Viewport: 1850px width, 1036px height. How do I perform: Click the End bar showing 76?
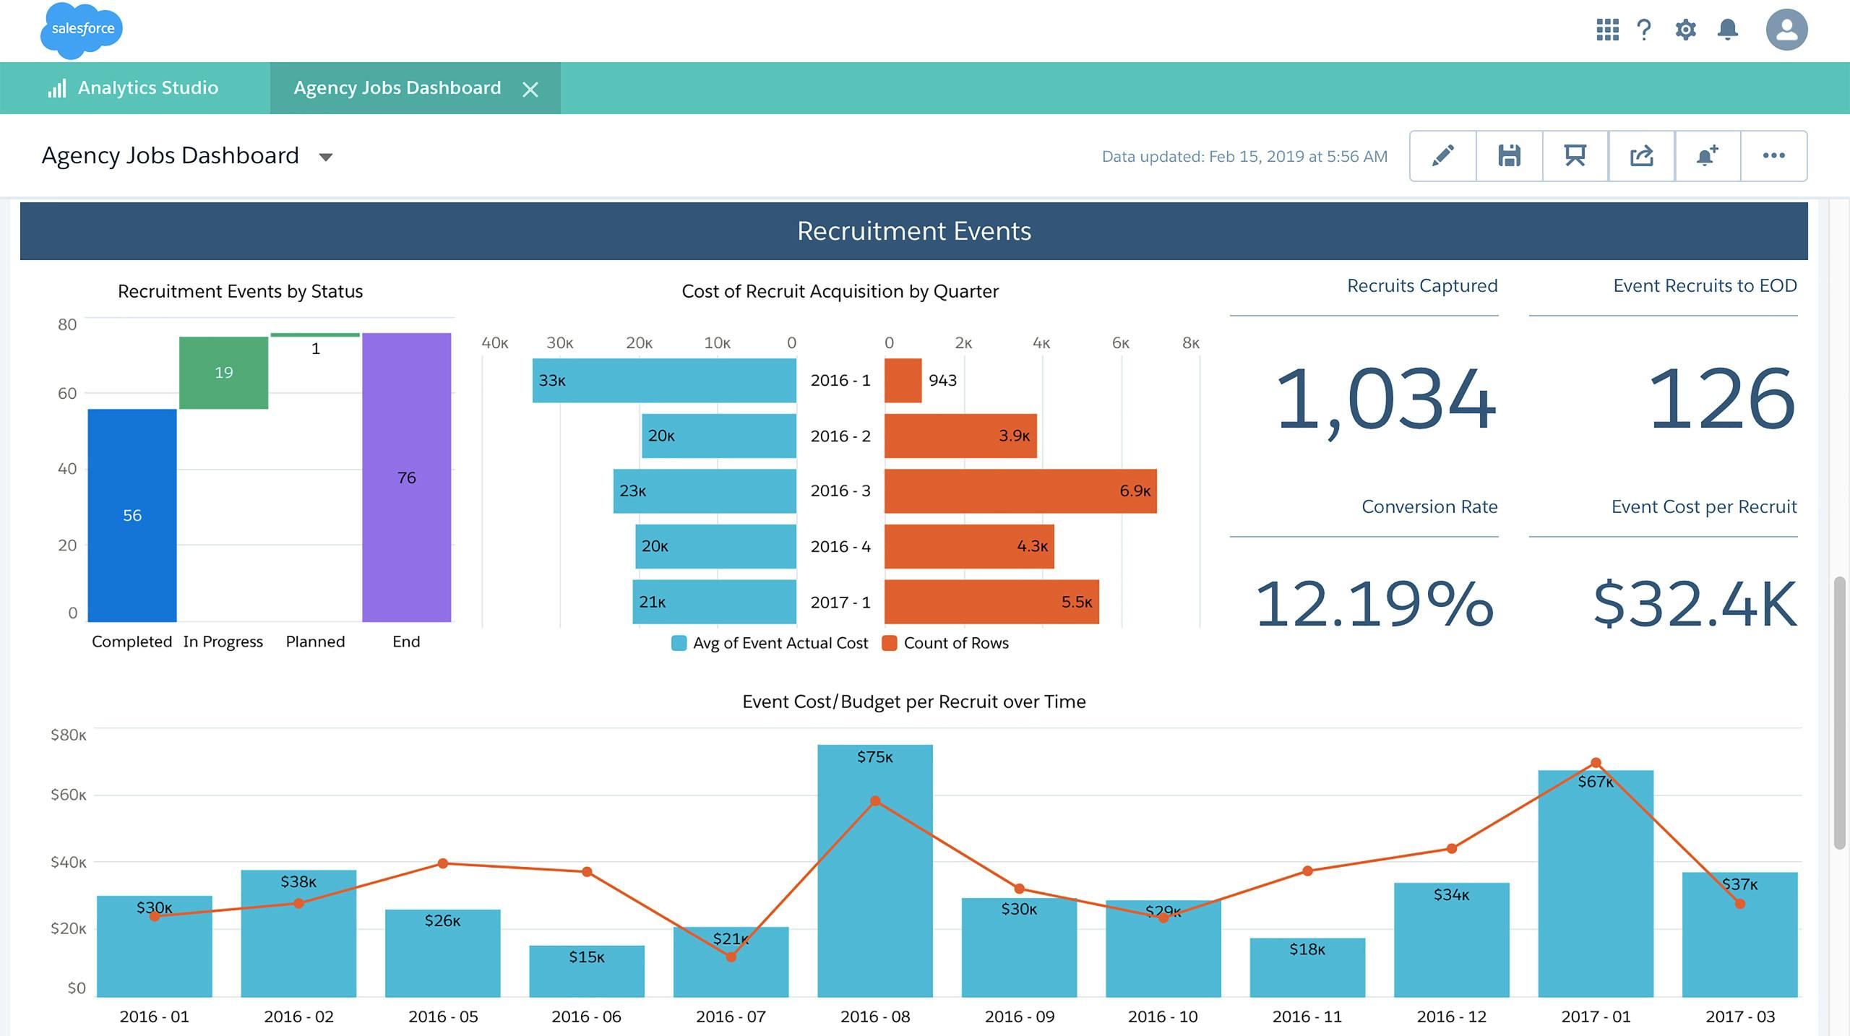(406, 477)
